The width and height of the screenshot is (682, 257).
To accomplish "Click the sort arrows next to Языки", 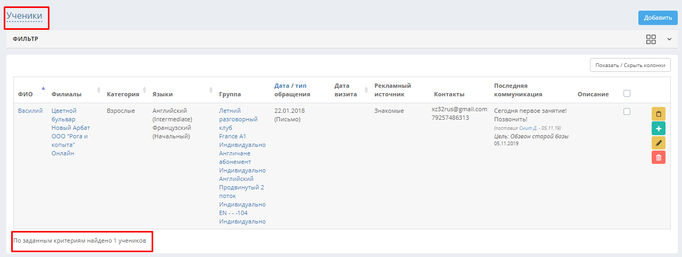I will coord(211,90).
